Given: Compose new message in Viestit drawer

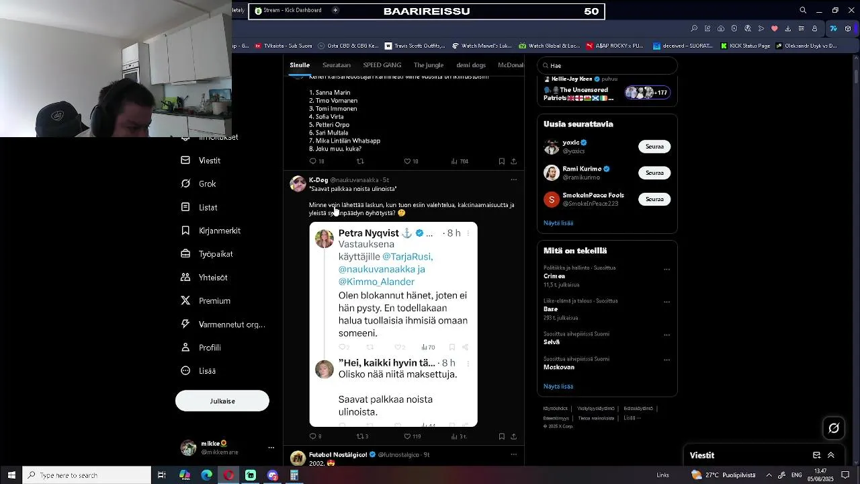Looking at the screenshot, I should (x=817, y=455).
